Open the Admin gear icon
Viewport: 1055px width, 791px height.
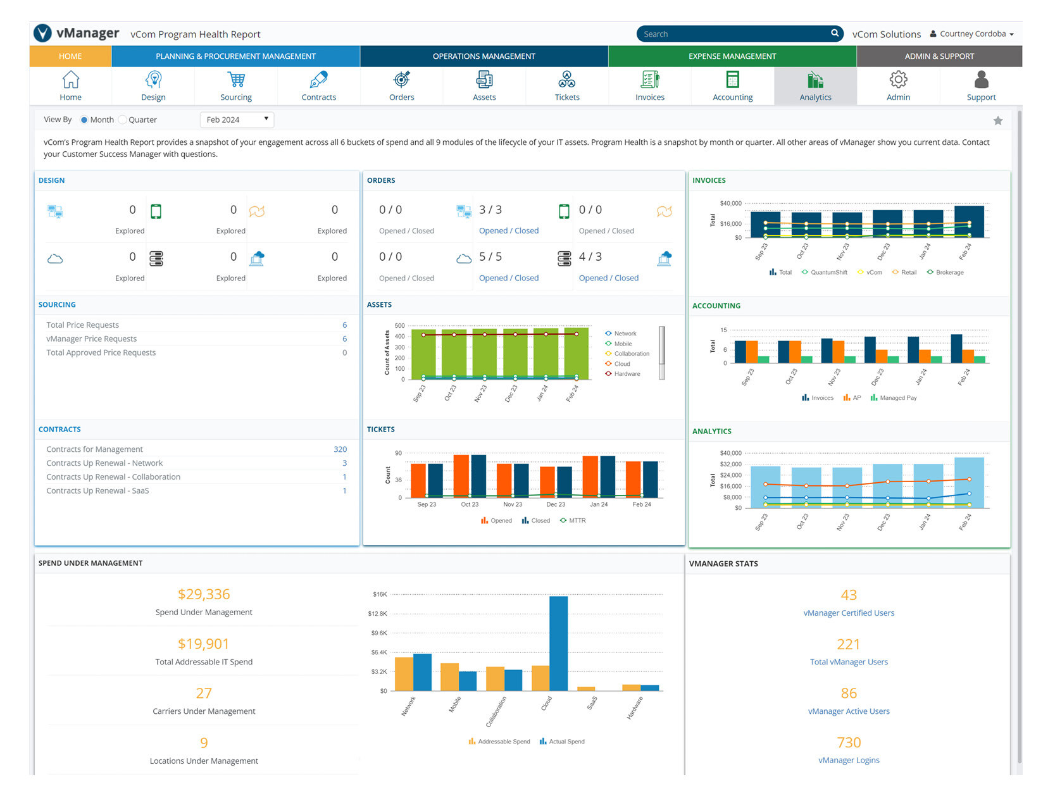point(898,80)
